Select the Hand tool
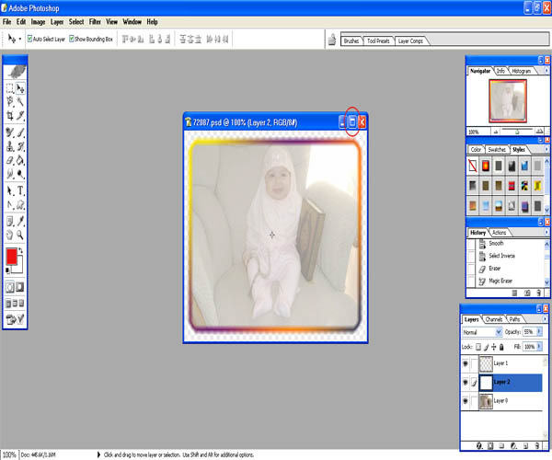 coord(10,235)
